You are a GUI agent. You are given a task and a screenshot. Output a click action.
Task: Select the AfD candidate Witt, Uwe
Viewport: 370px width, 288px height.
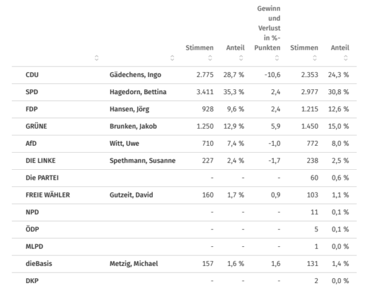point(125,143)
